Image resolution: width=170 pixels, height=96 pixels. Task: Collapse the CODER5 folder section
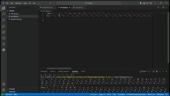[12, 11]
